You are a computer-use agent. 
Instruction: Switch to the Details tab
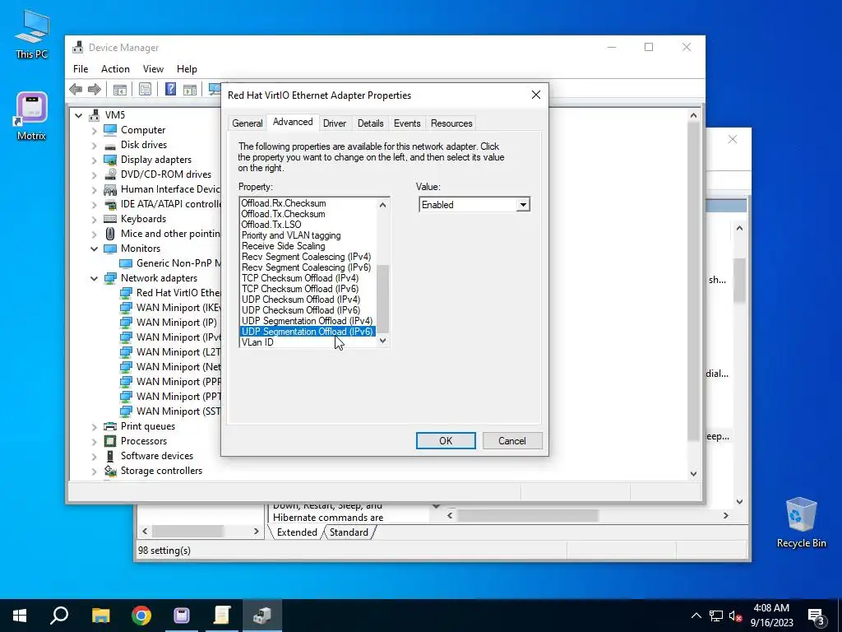point(371,123)
